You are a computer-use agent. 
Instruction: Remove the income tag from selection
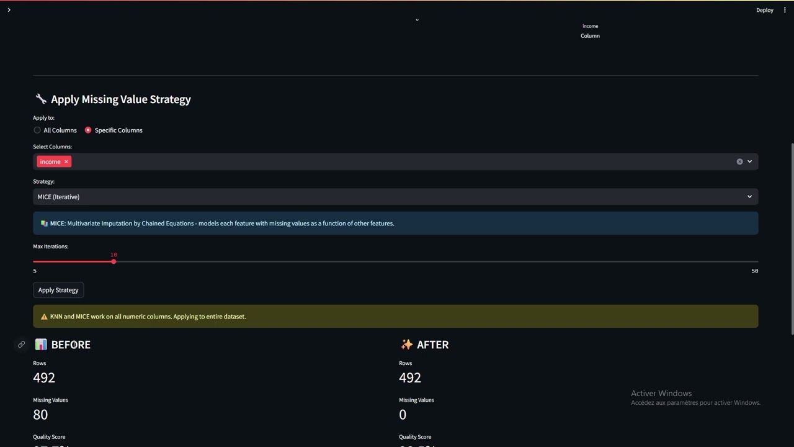click(x=66, y=161)
